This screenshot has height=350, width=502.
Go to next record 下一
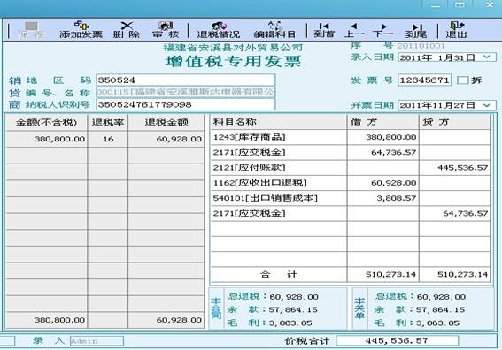click(382, 30)
